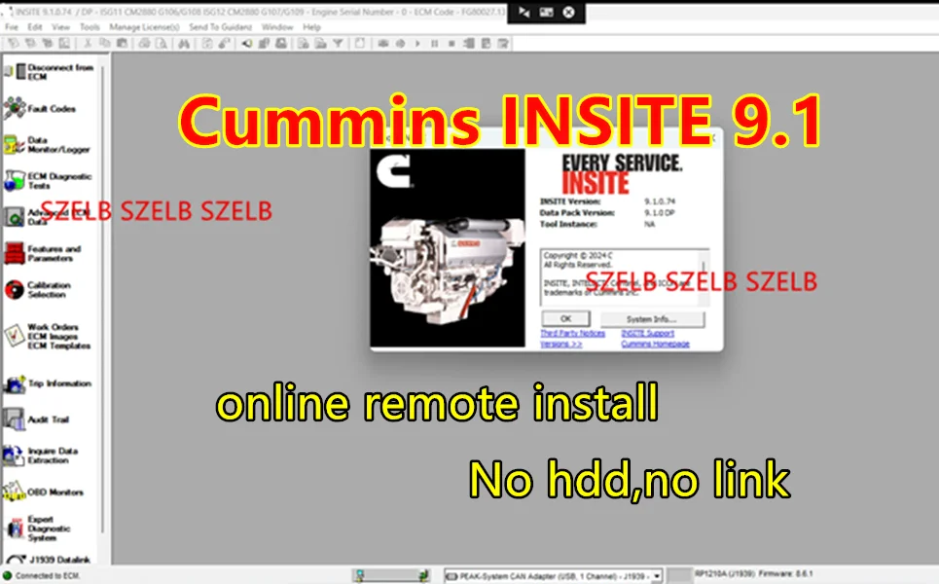This screenshot has height=584, width=939.
Task: Click the sidebar vertical scrollbar
Action: [102, 300]
